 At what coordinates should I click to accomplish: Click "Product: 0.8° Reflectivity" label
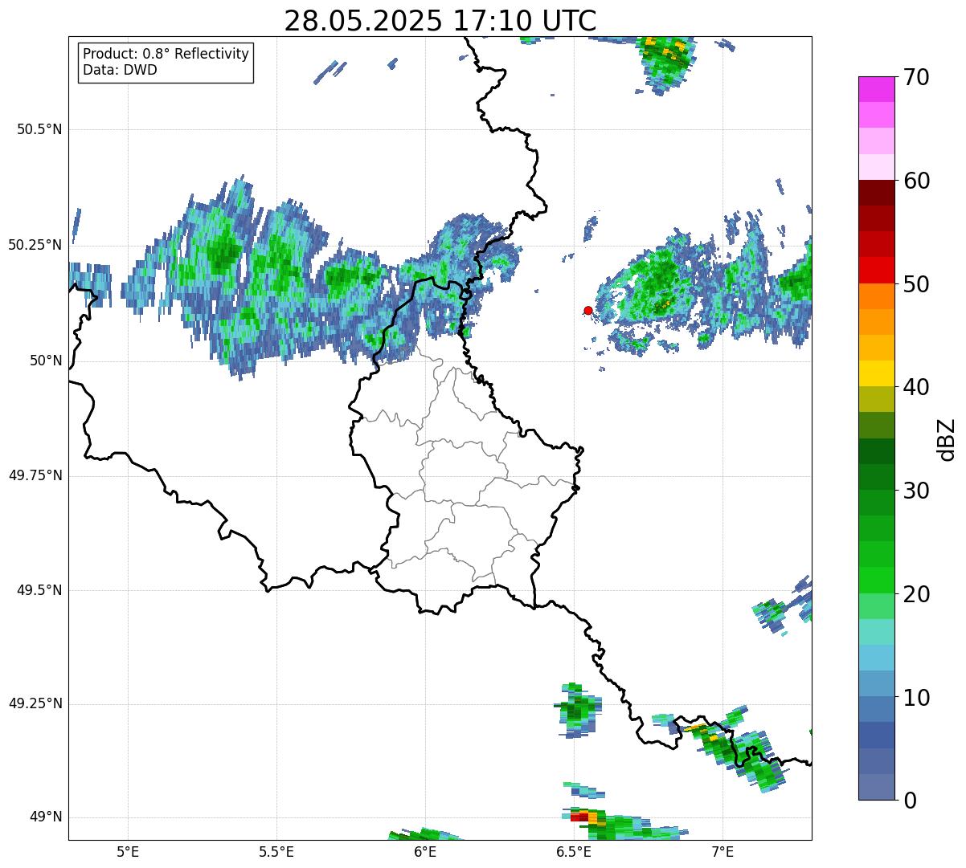coord(166,54)
